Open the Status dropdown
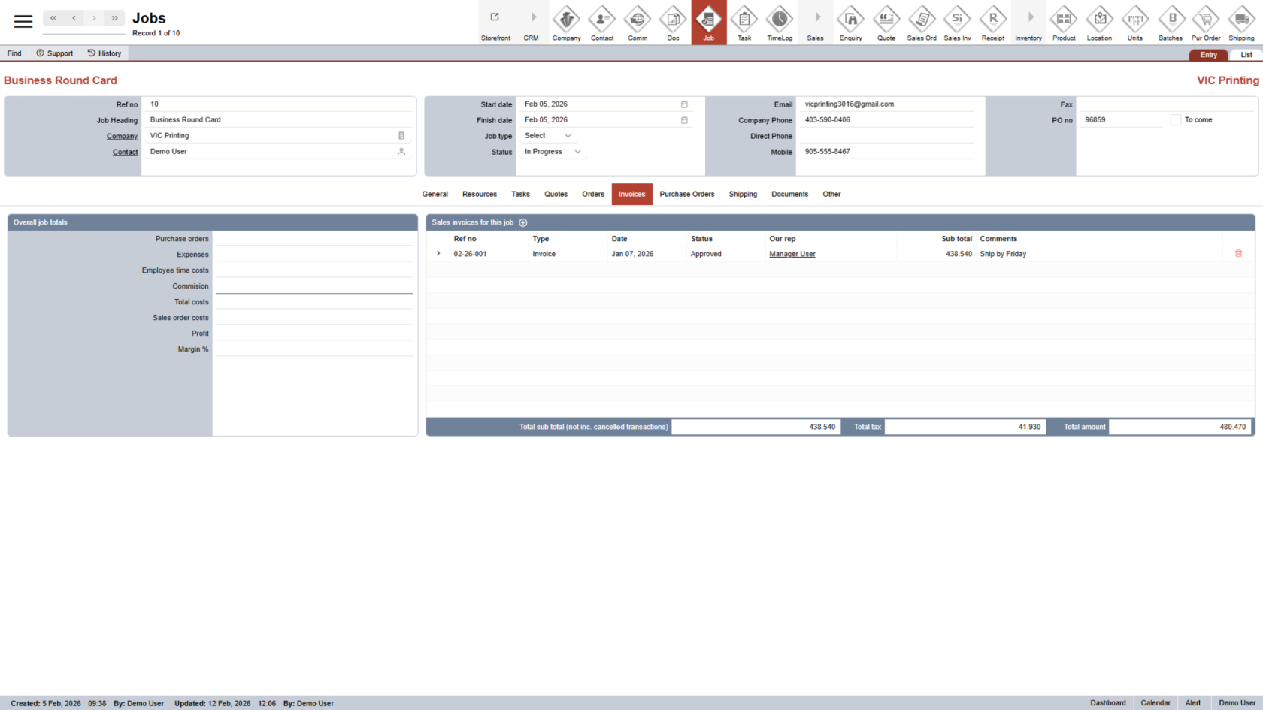This screenshot has width=1263, height=710. (x=553, y=152)
